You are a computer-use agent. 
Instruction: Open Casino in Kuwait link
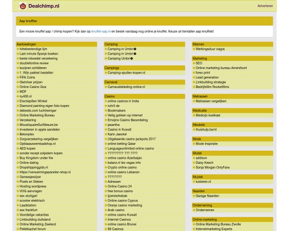coord(119,129)
